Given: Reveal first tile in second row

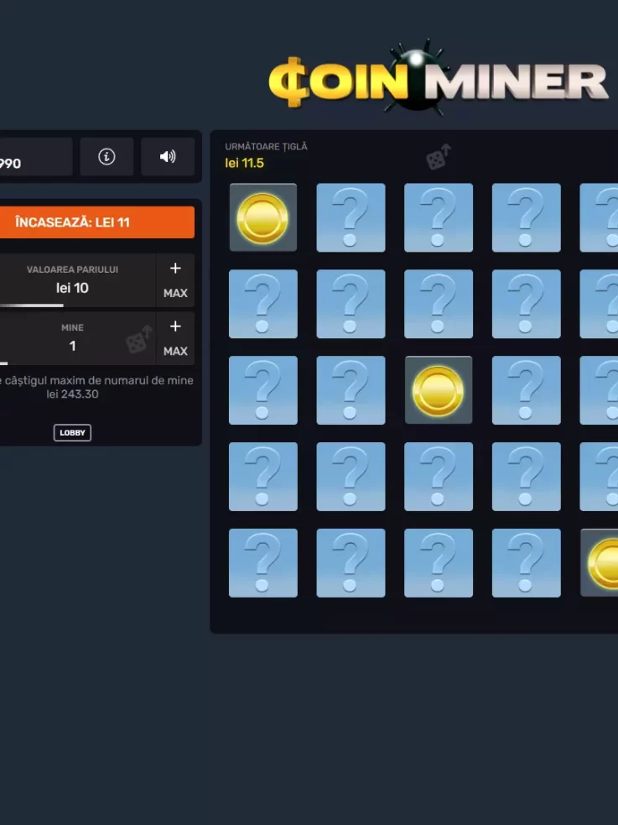Looking at the screenshot, I should (262, 304).
